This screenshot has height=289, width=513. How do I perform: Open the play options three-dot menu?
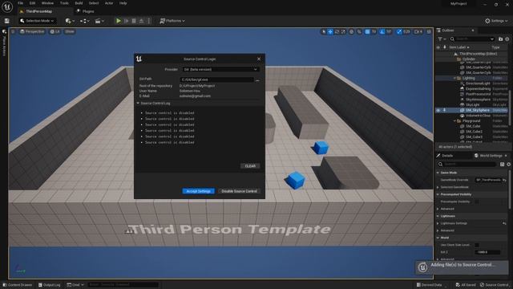[x=149, y=21]
